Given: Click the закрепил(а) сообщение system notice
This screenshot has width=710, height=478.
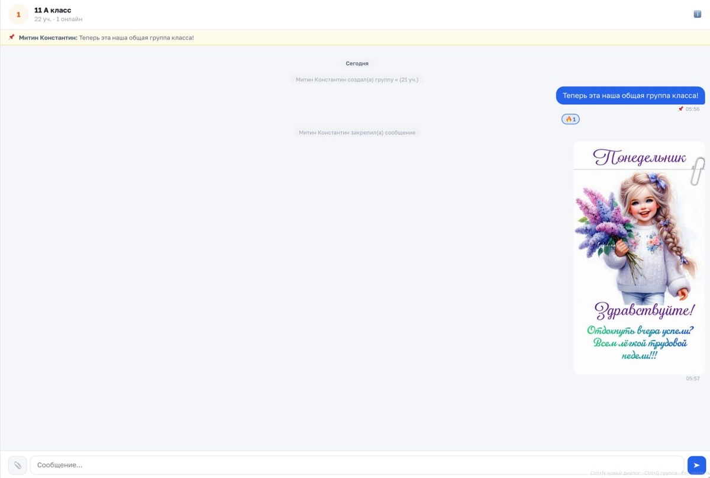Looking at the screenshot, I should pos(357,133).
